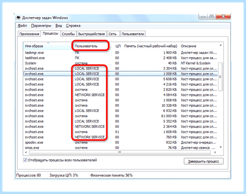The height and width of the screenshot is (194, 246).
Task: Click the '40 КБ' memory cell
Action: (x=172, y=63)
